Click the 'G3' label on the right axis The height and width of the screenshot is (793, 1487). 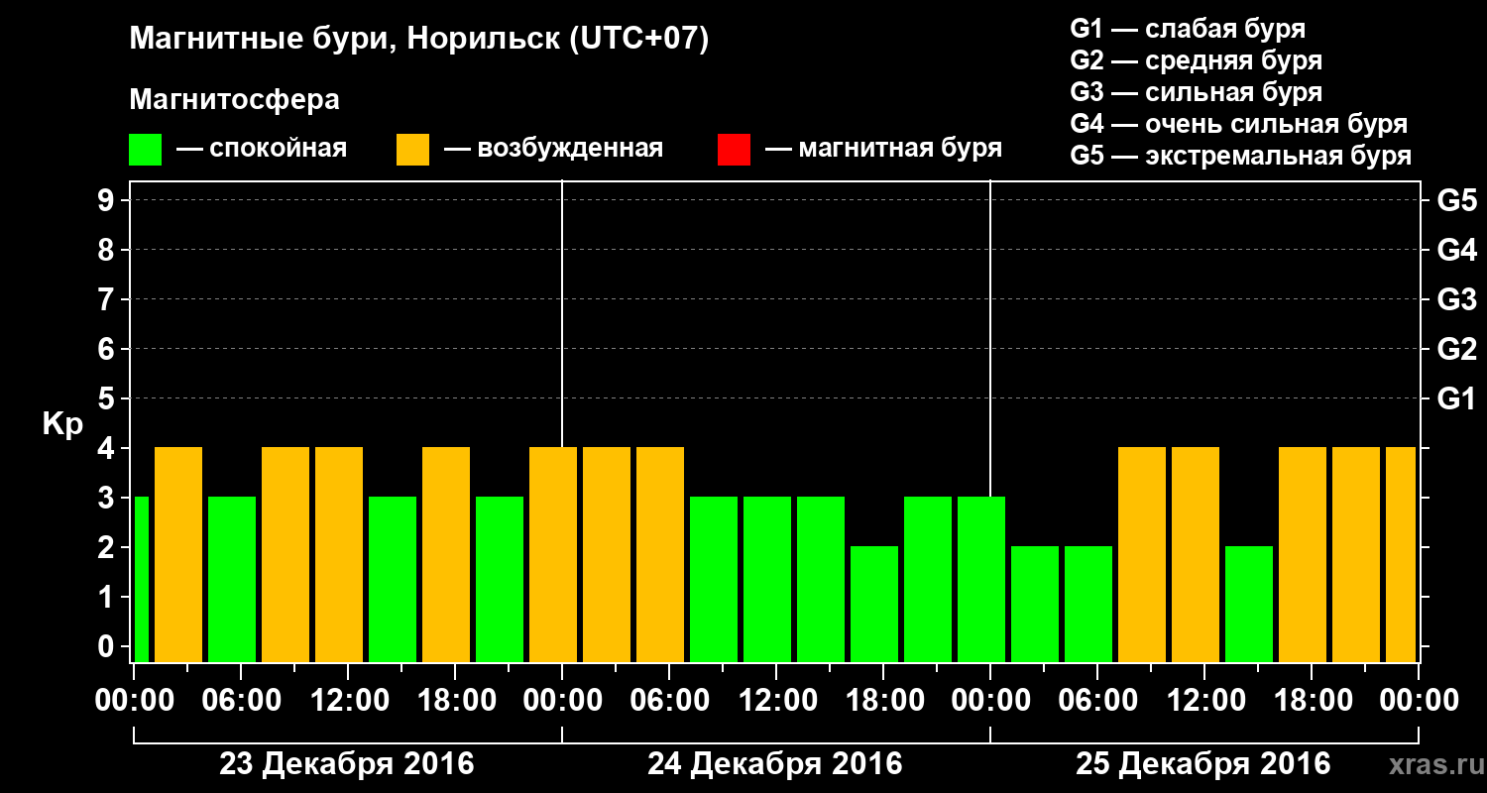(x=1457, y=300)
